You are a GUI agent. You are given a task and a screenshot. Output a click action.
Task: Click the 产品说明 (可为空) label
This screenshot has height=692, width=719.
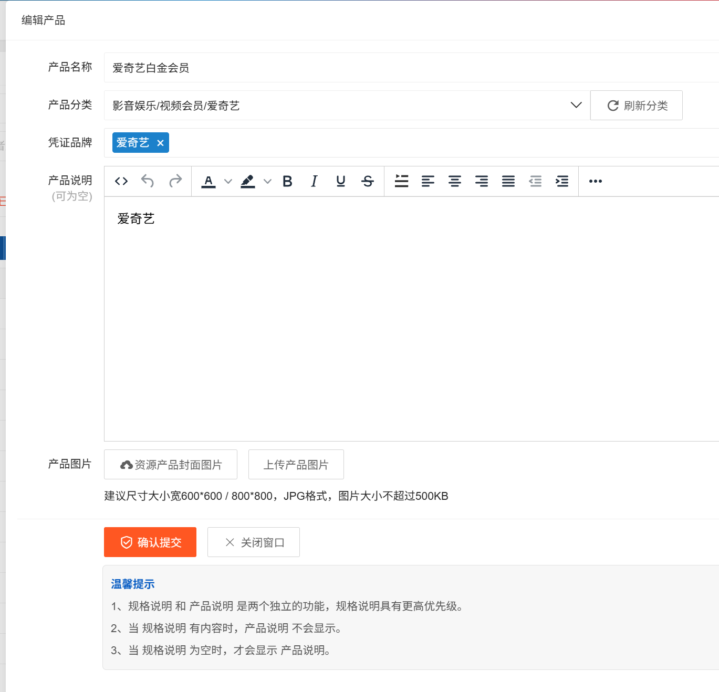[x=70, y=188]
